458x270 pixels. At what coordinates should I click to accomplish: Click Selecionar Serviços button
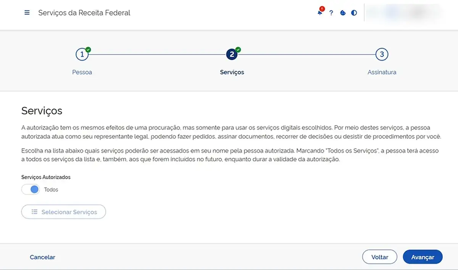point(63,212)
